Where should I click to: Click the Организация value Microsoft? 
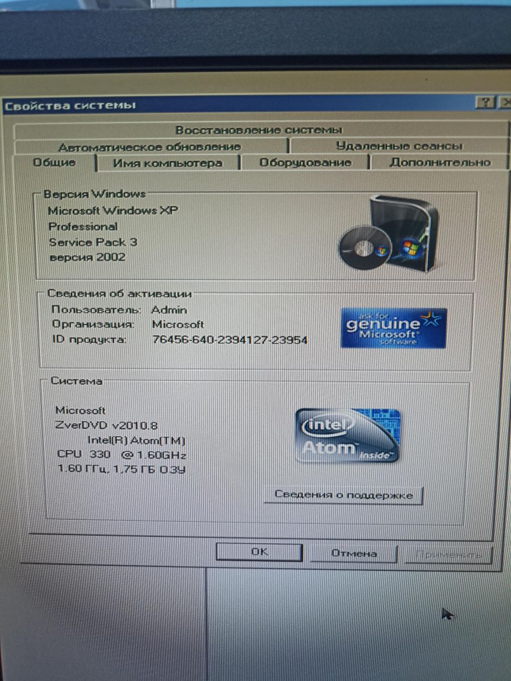(178, 325)
